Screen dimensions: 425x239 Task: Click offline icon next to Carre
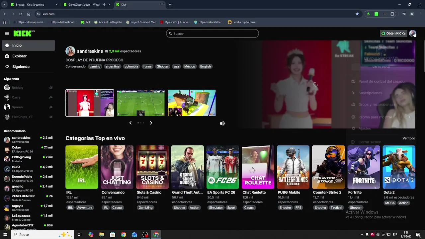pos(51,98)
